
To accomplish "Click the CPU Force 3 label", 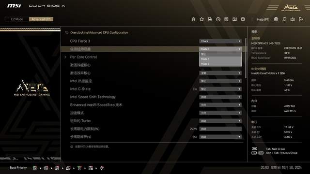I will pos(80,41).
